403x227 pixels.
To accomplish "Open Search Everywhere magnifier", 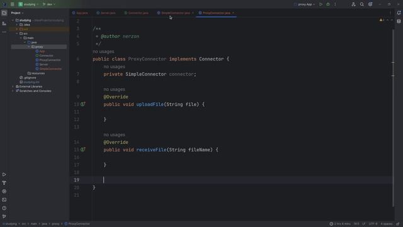I will click(x=362, y=4).
